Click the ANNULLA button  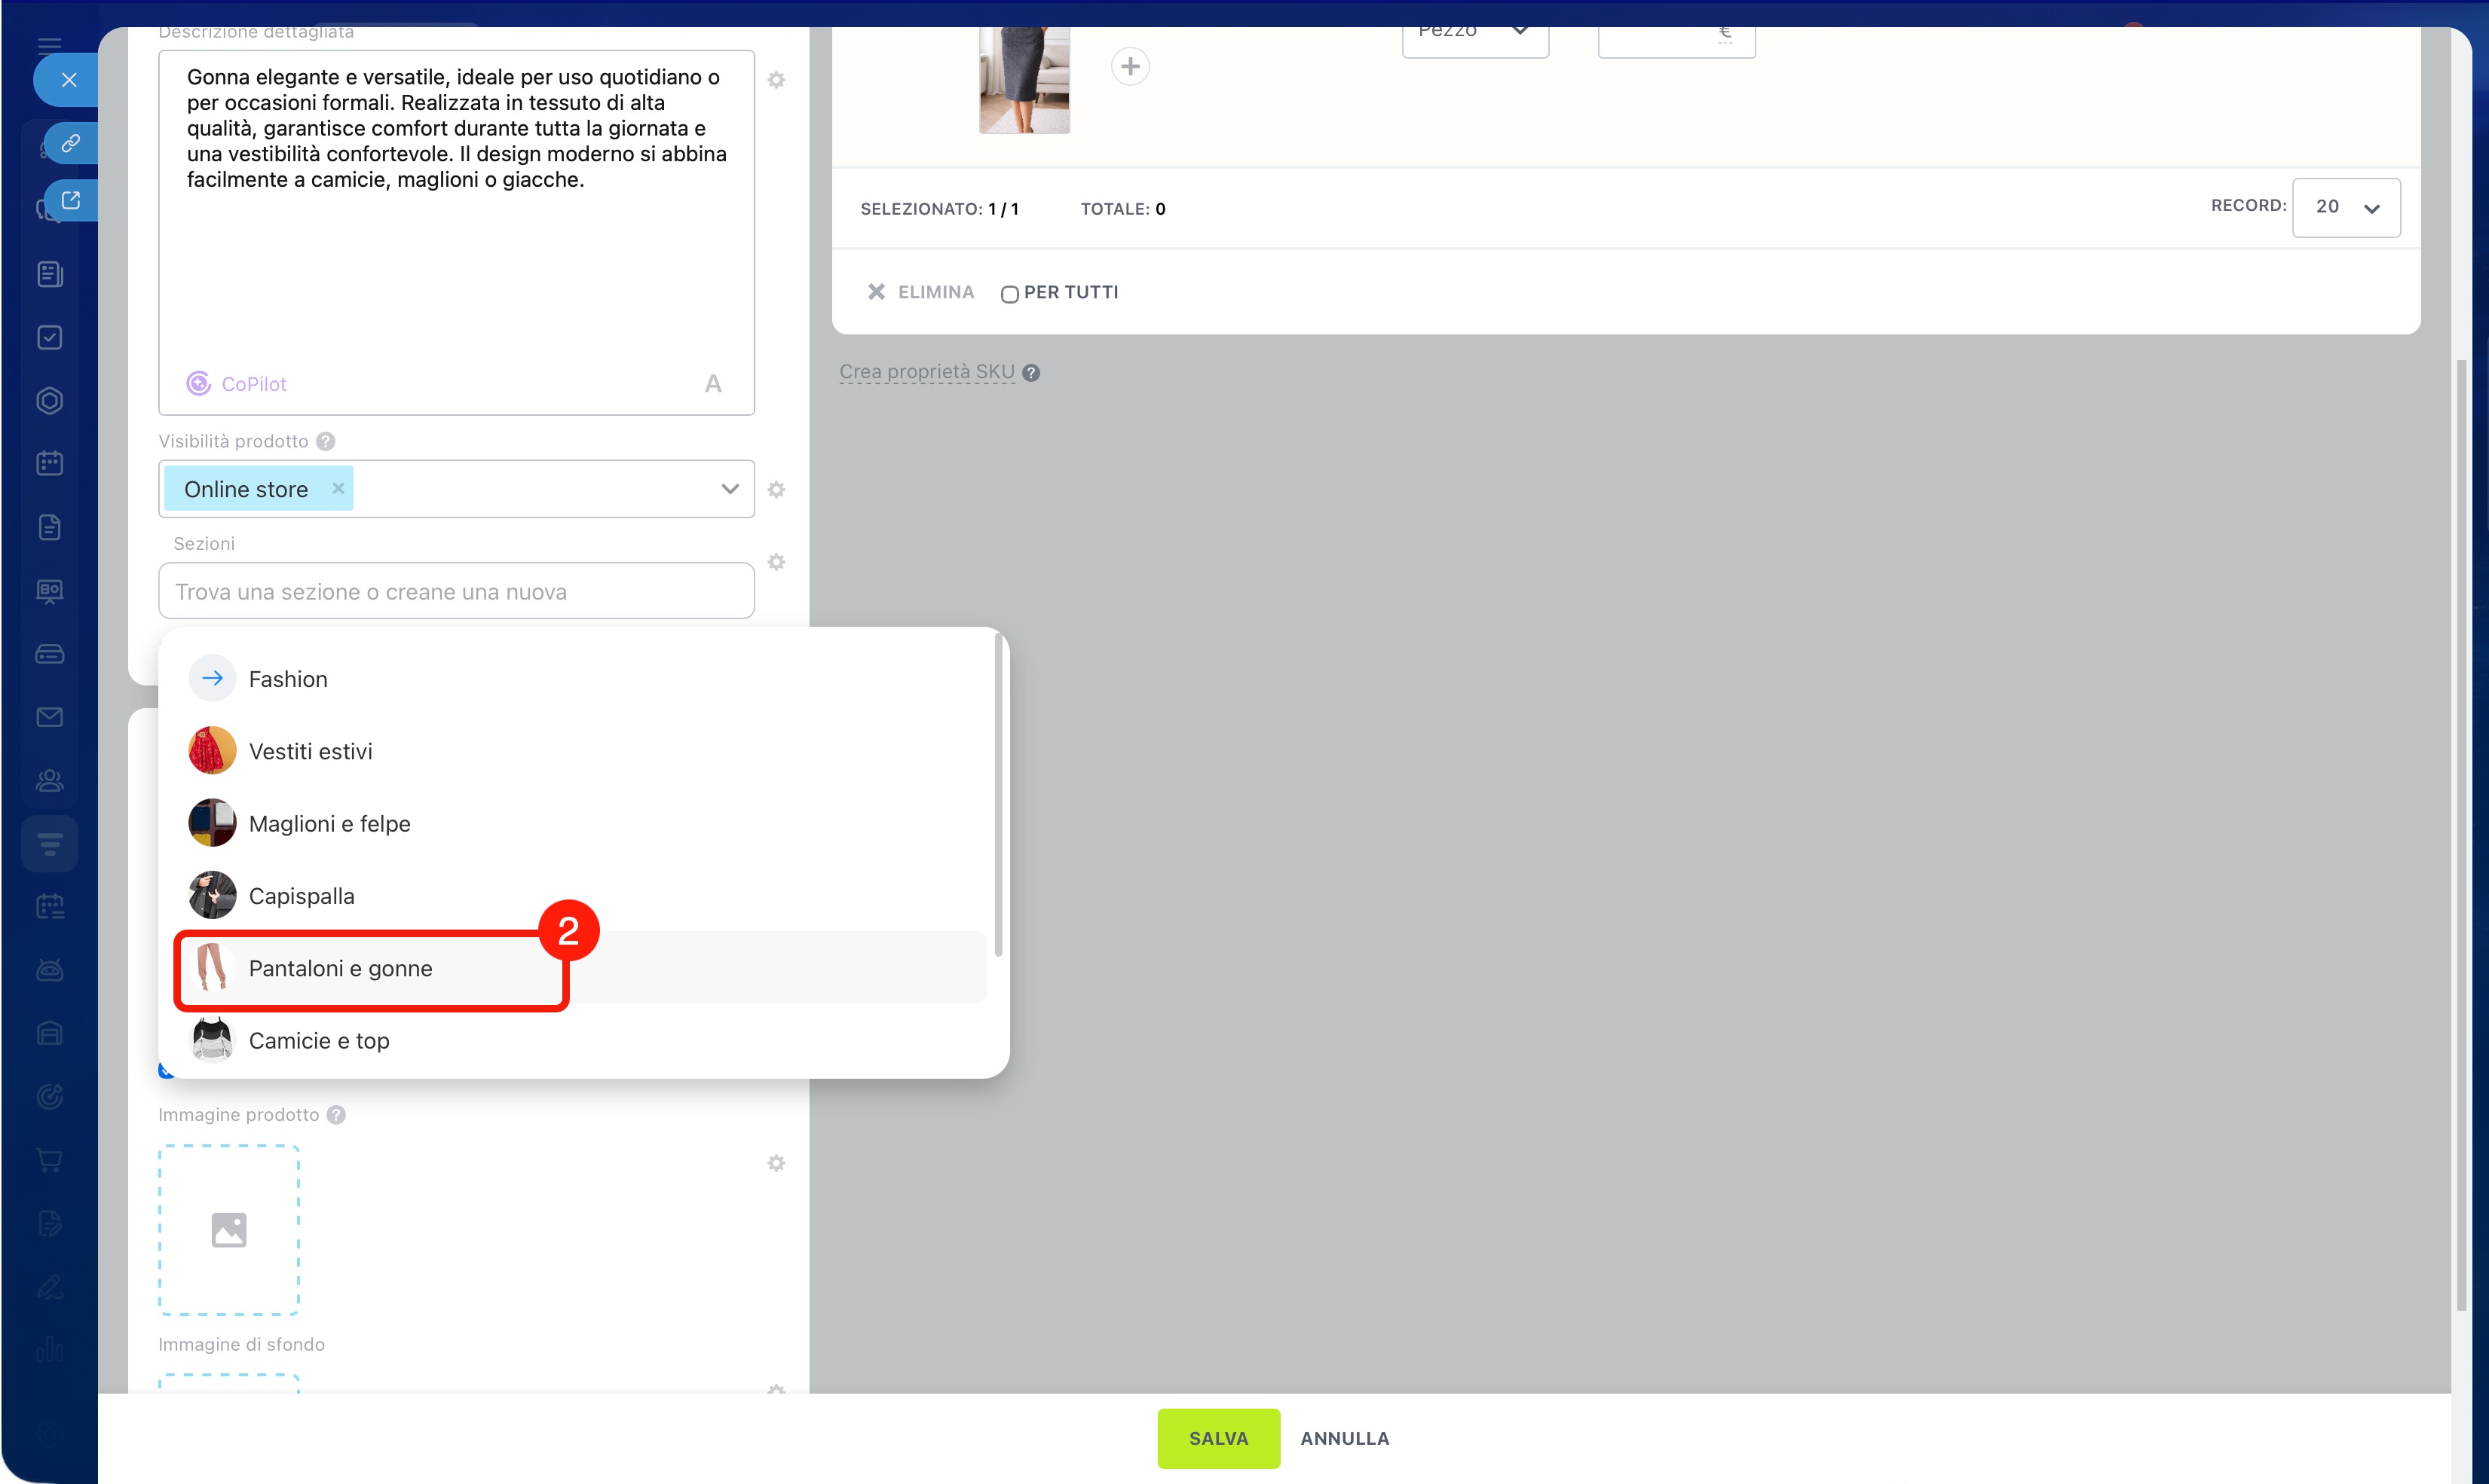coord(1343,1438)
